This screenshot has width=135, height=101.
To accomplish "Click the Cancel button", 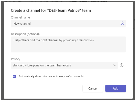I will point(93,88).
